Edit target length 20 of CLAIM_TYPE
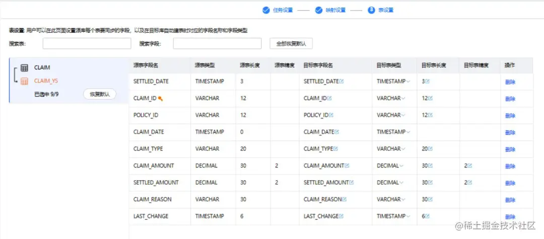Viewport: 544px width, 239px height. point(431,149)
